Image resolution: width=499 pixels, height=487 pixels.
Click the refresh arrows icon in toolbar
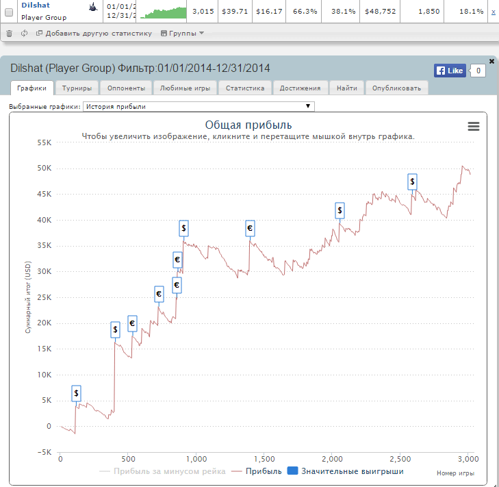(25, 33)
